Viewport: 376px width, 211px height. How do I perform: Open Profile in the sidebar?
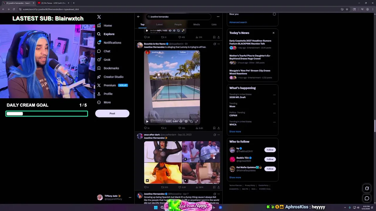(105, 94)
